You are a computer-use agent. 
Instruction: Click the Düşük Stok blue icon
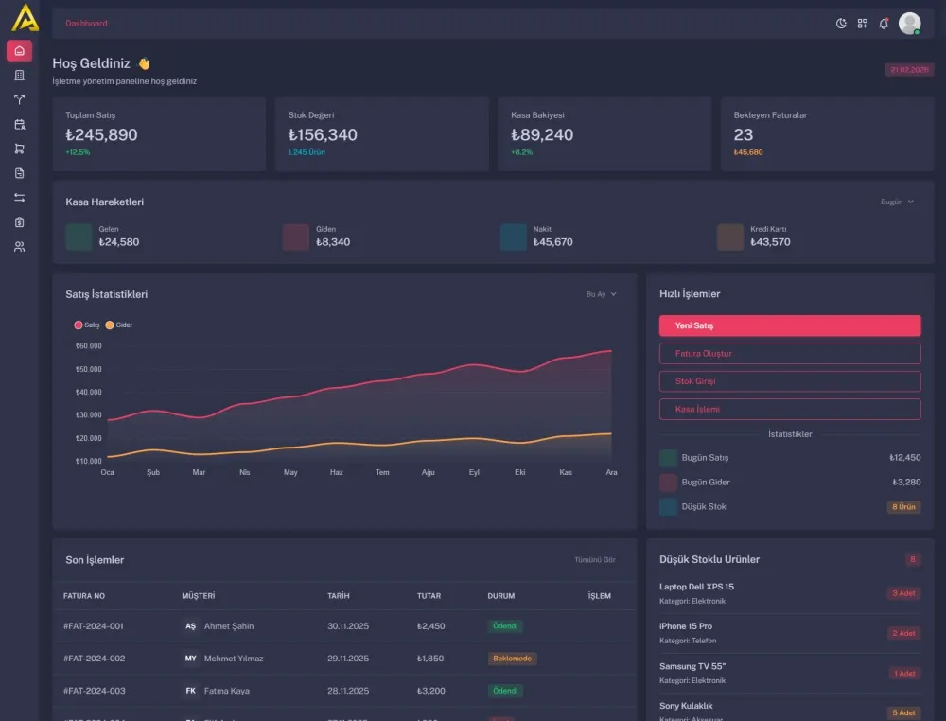pyautogui.click(x=668, y=507)
